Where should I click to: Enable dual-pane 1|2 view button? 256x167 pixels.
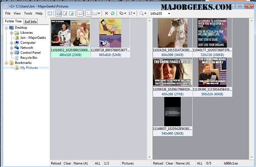[x=59, y=13]
